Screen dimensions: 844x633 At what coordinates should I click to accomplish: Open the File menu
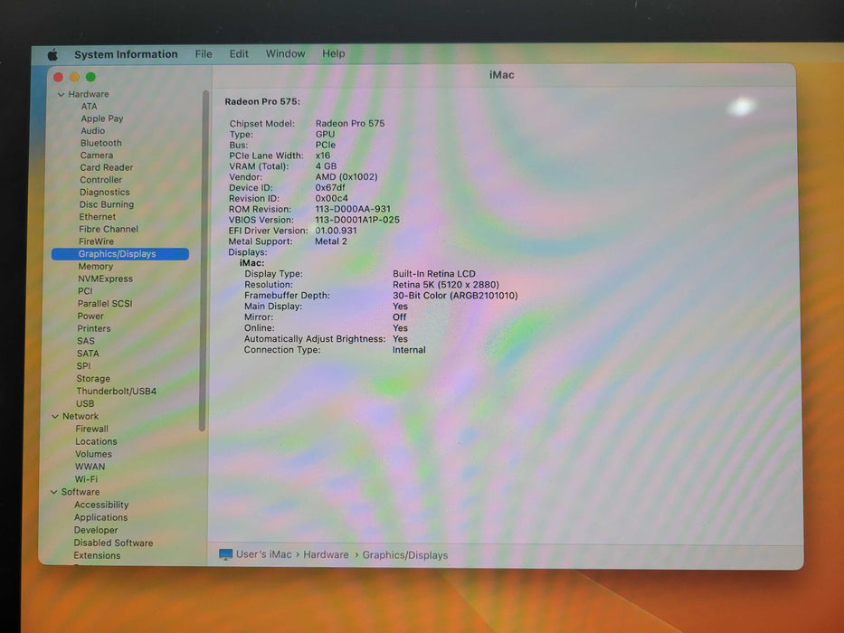click(204, 54)
